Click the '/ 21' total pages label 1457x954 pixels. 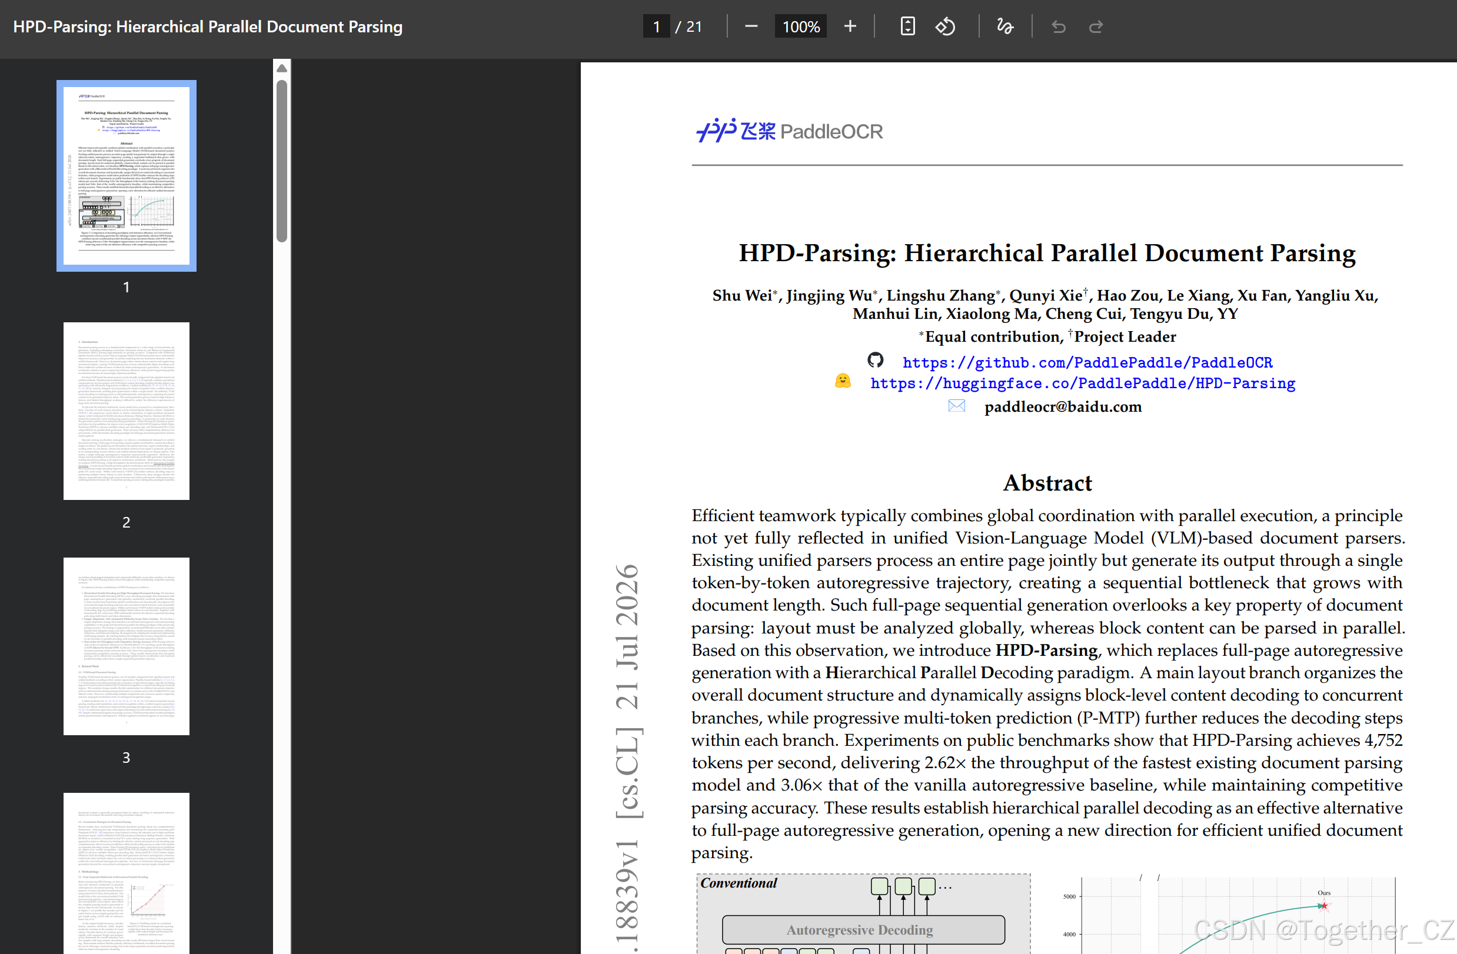pos(688,26)
